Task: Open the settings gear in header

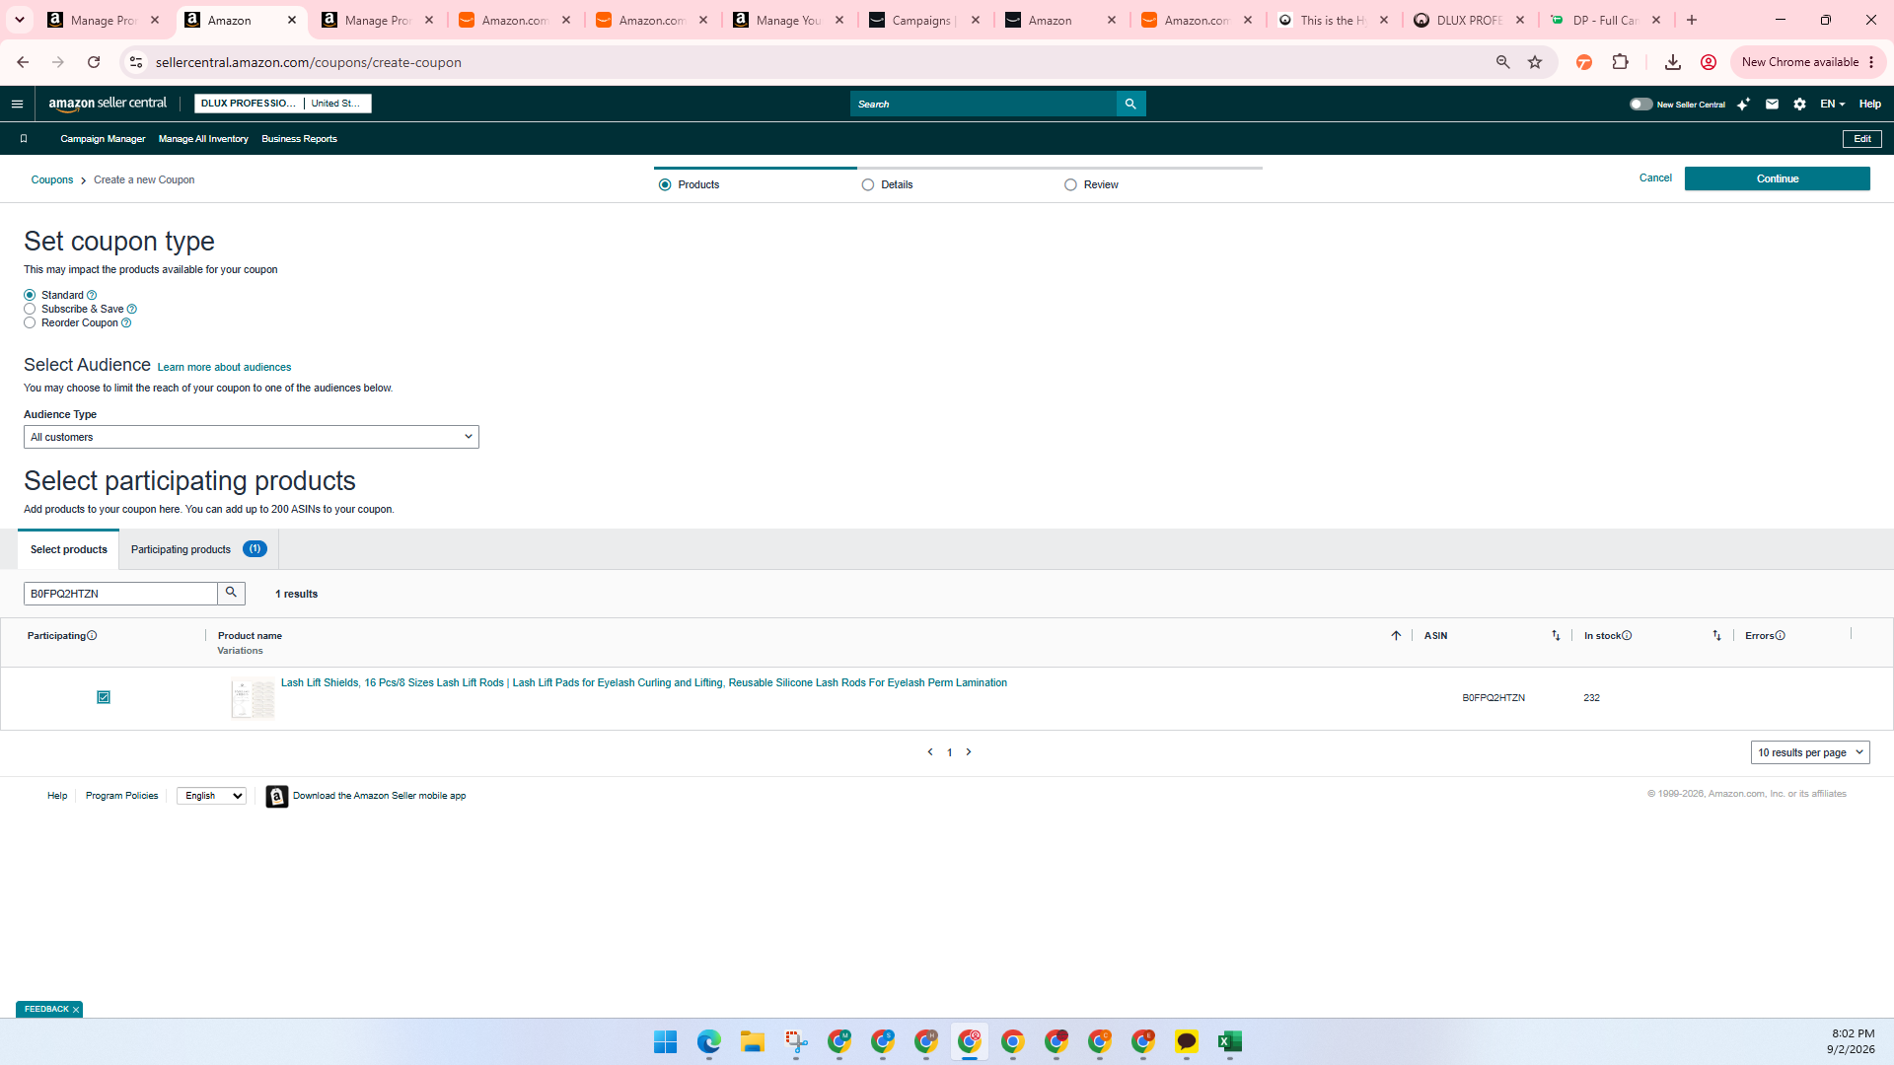Action: (1799, 104)
